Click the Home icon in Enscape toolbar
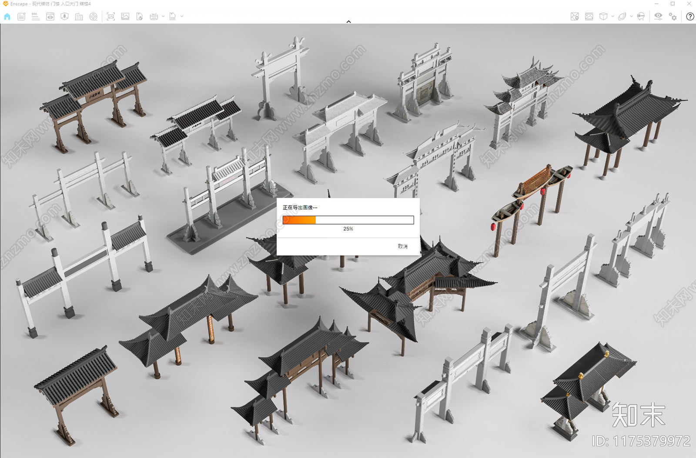 click(x=7, y=17)
